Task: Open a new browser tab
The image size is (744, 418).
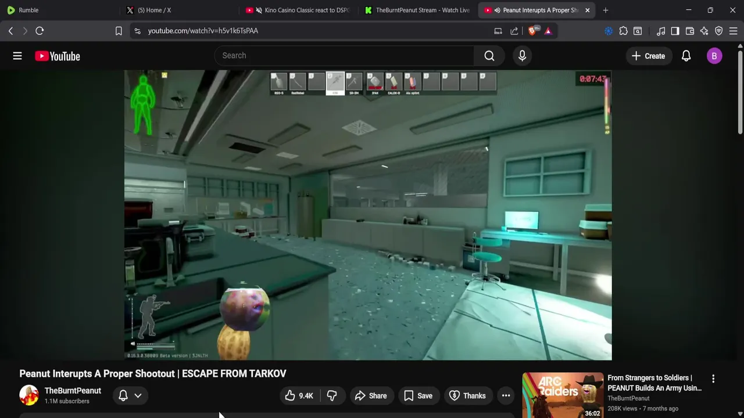Action: click(x=606, y=10)
